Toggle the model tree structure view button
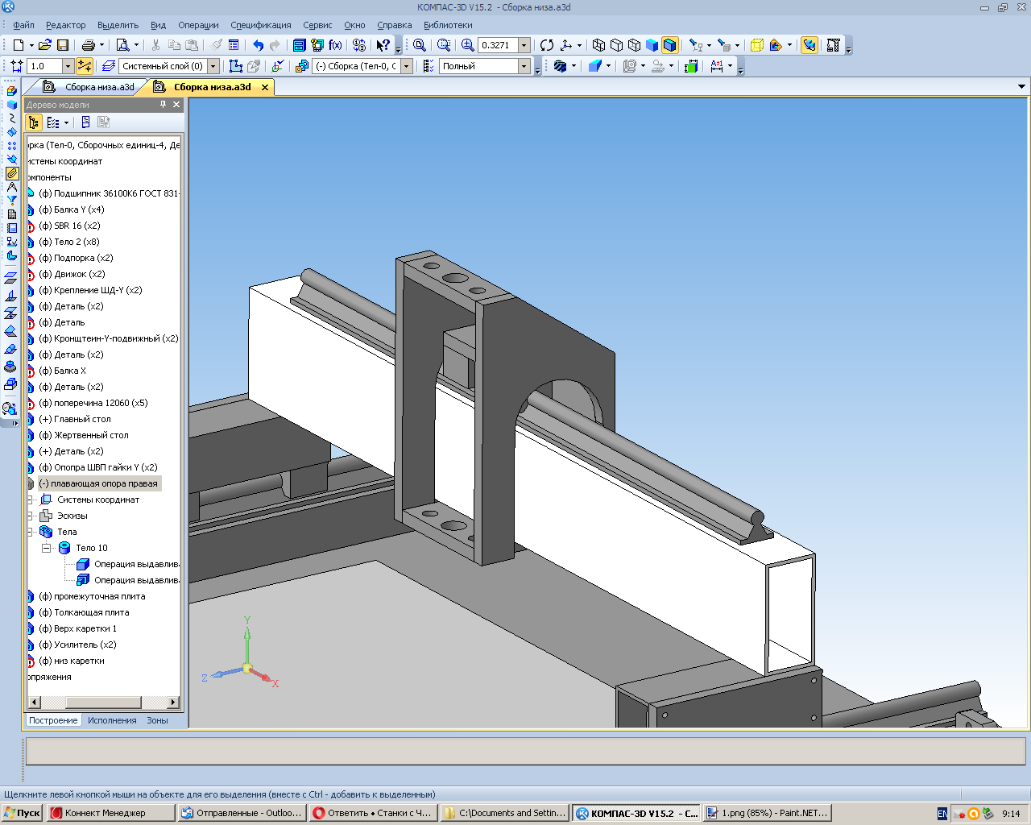Viewport: 1031px width, 825px height. tap(33, 122)
